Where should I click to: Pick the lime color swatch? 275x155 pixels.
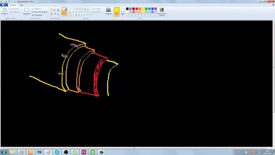[x=146, y=12]
